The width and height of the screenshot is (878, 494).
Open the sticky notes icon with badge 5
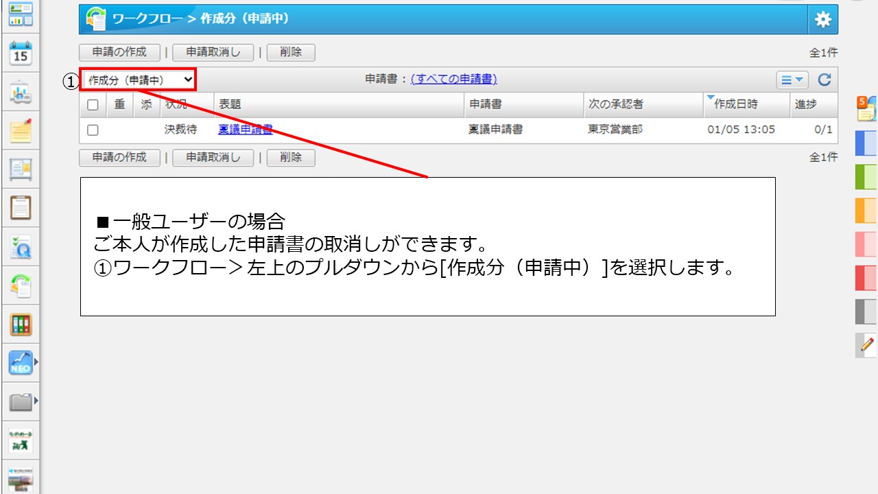[x=866, y=109]
